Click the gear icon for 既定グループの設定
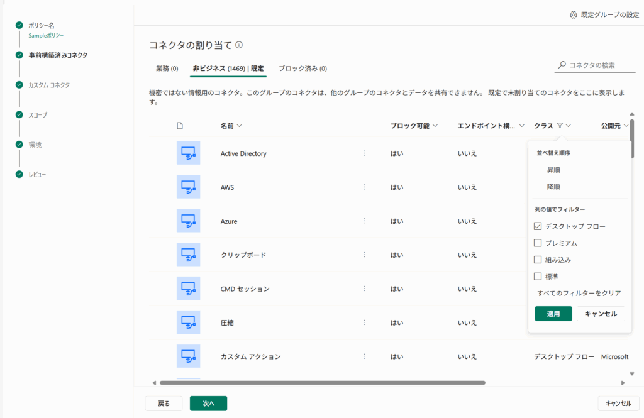Viewport: 644px width, 418px height. click(573, 15)
